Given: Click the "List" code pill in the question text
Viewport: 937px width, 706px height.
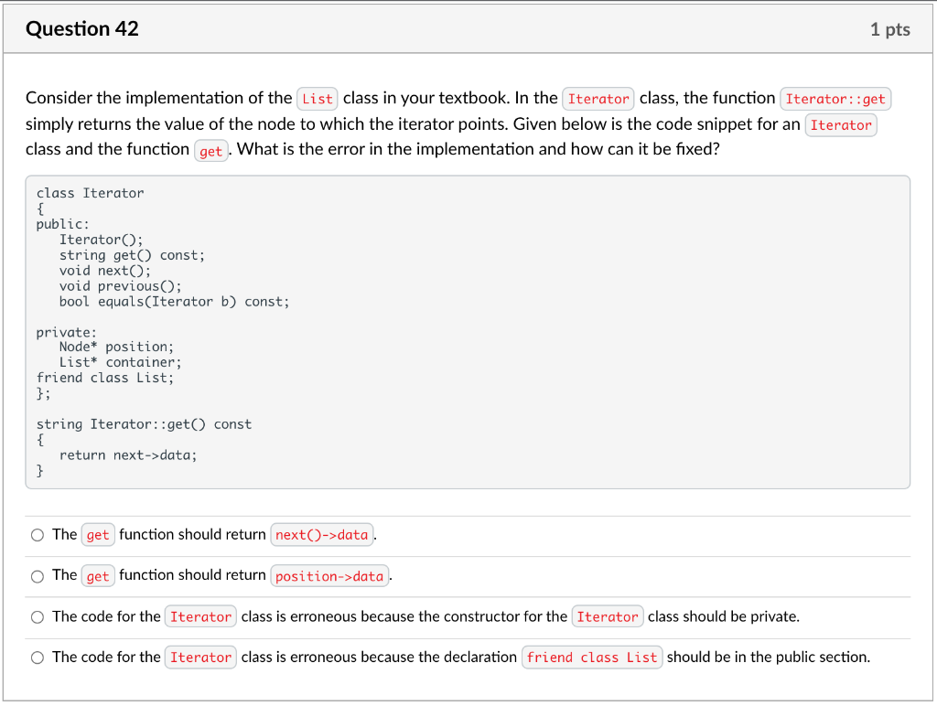Looking at the screenshot, I should point(317,98).
